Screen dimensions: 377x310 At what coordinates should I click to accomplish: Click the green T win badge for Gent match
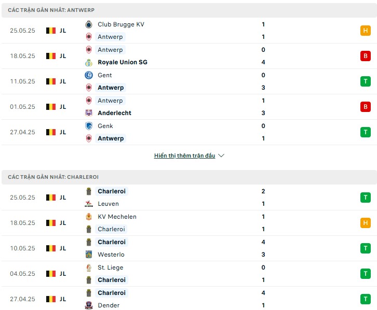pyautogui.click(x=365, y=81)
